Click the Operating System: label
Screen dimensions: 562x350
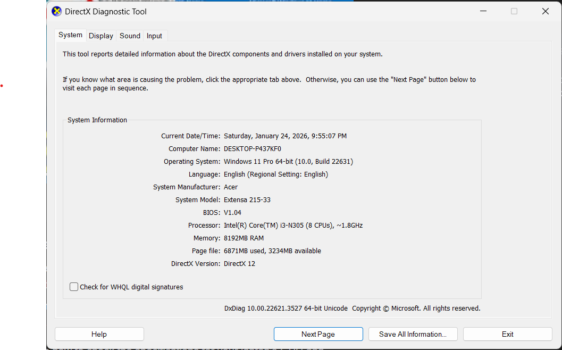pos(192,162)
